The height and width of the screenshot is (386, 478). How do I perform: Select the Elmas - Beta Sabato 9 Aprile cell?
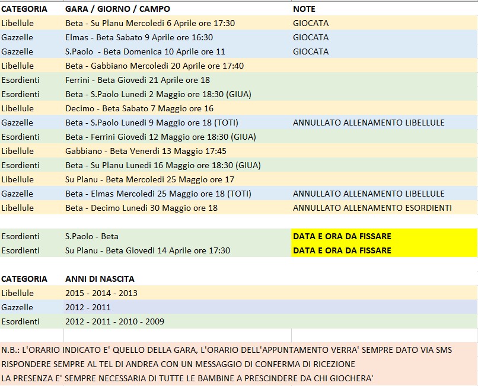(x=139, y=37)
